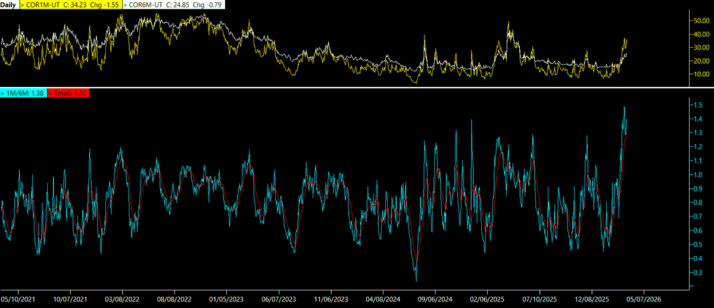The height and width of the screenshot is (308, 714).
Task: Click the 12/08/2025 date on time axis
Action: 592,300
